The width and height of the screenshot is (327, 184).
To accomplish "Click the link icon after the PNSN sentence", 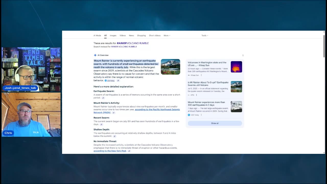I will click(114, 113).
